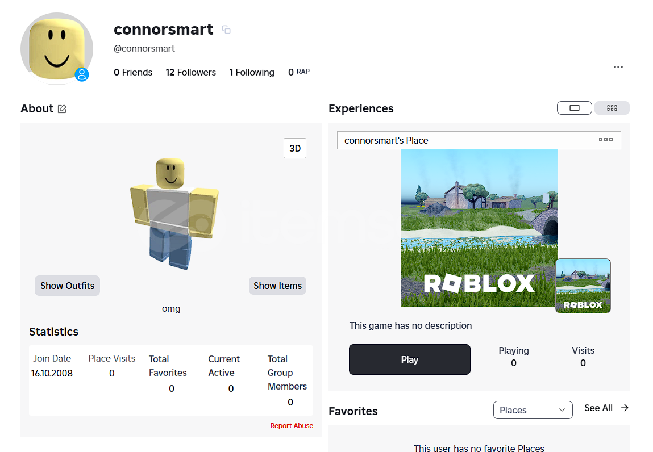653x452 pixels.
Task: Click the Total Group Members label
Action: pyautogui.click(x=287, y=373)
